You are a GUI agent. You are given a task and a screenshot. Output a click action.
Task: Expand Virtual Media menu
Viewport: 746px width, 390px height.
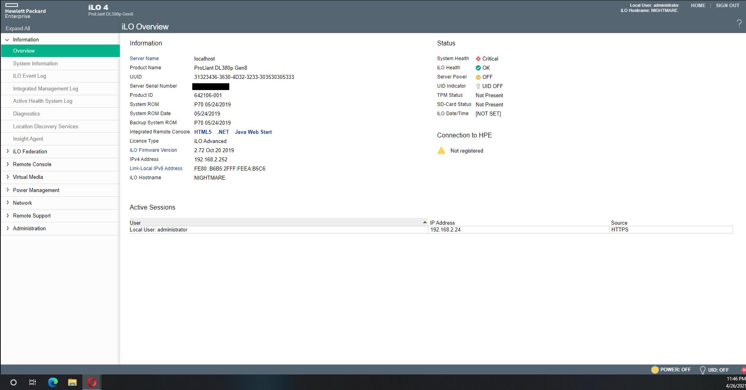(7, 177)
